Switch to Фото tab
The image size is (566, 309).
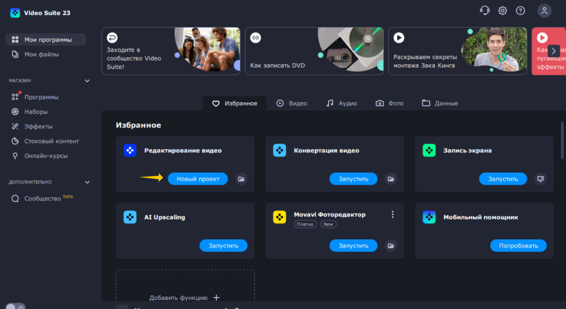389,103
